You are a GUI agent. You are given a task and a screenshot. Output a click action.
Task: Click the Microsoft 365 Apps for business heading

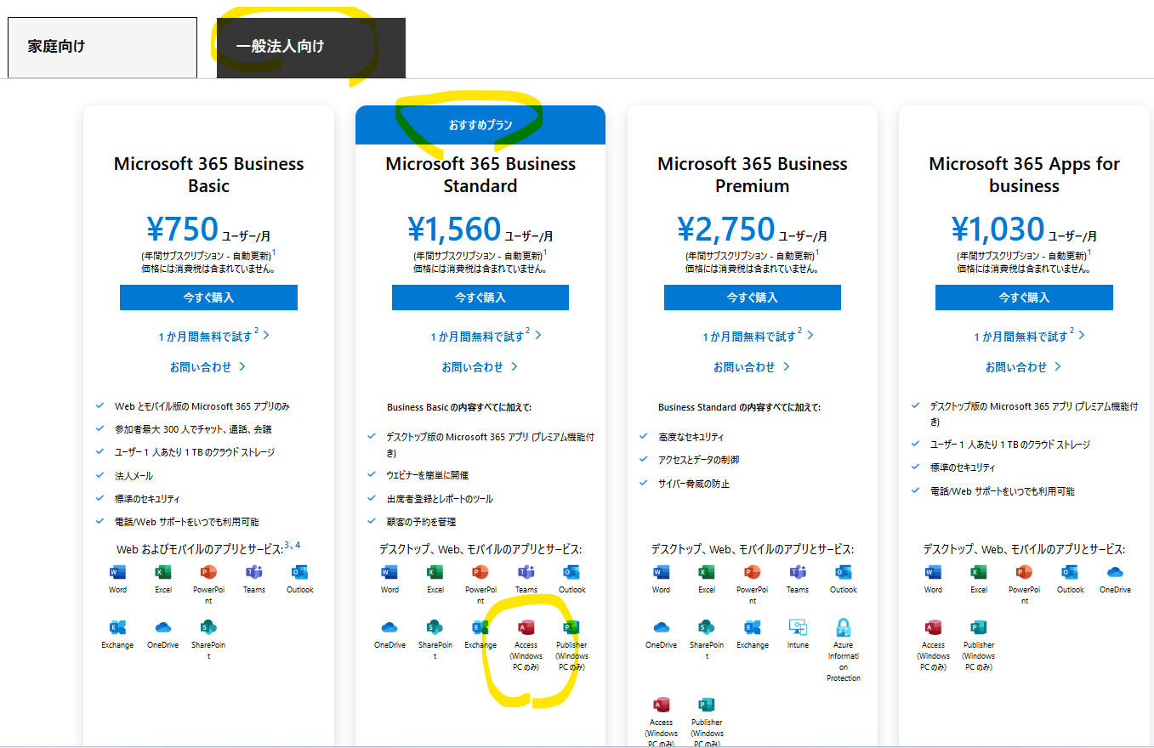click(x=1024, y=174)
